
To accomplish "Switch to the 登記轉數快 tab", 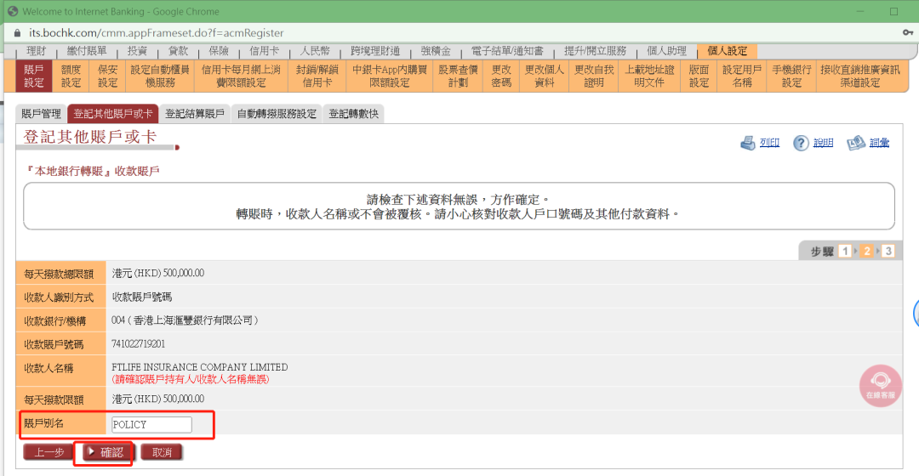I will [353, 114].
